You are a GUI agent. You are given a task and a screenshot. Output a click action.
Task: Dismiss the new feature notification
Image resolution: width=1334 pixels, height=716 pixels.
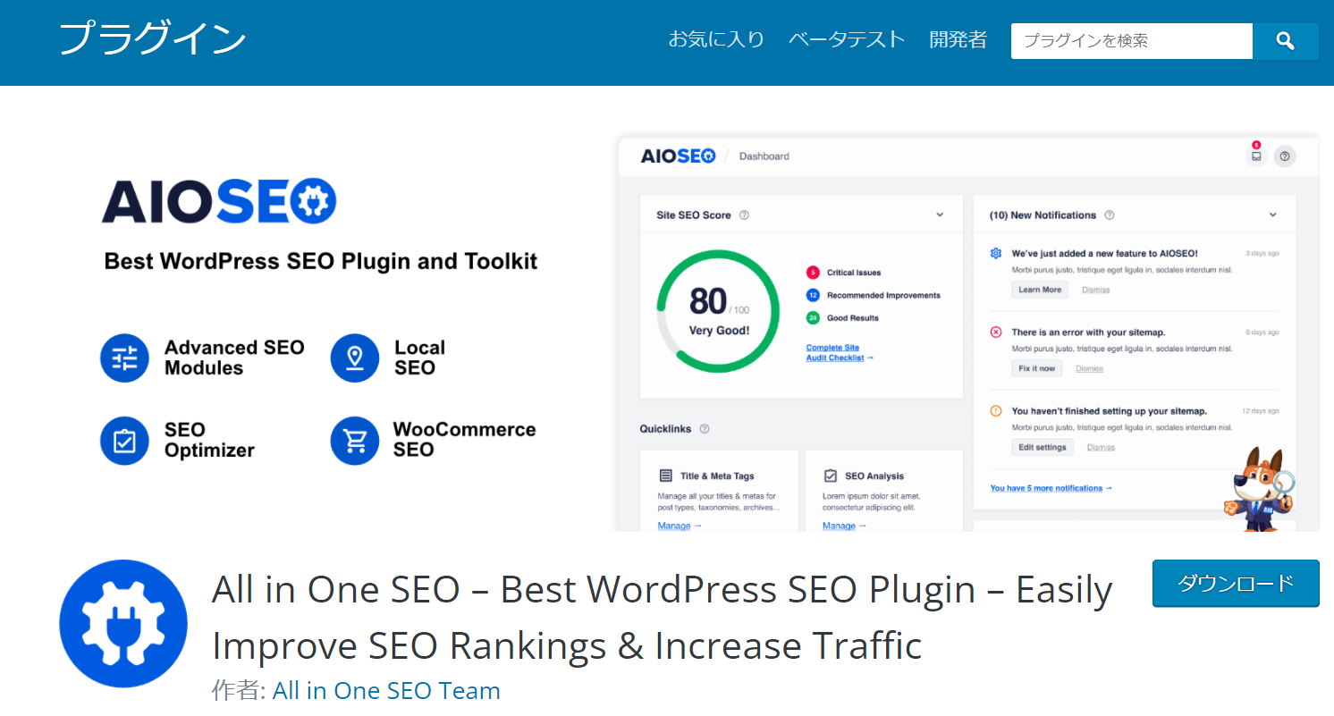[x=1095, y=290]
